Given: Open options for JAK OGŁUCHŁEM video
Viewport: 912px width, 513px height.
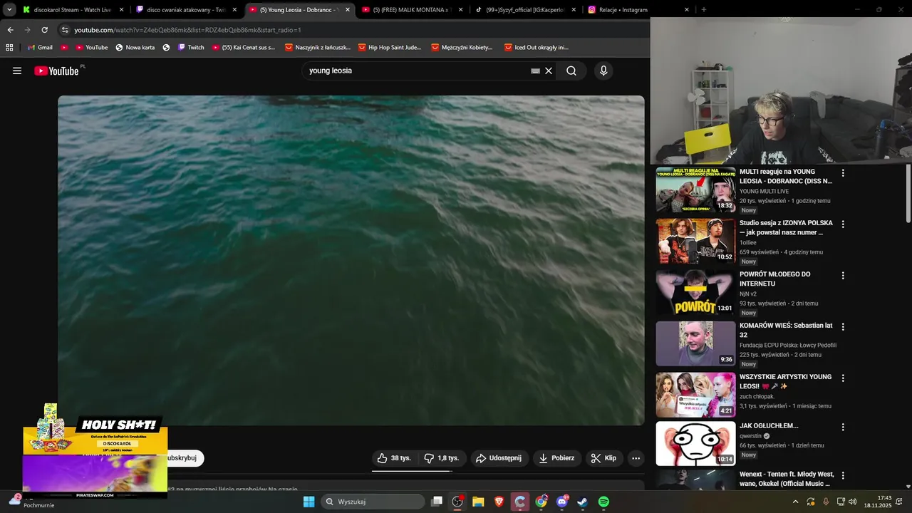Looking at the screenshot, I should tap(843, 427).
